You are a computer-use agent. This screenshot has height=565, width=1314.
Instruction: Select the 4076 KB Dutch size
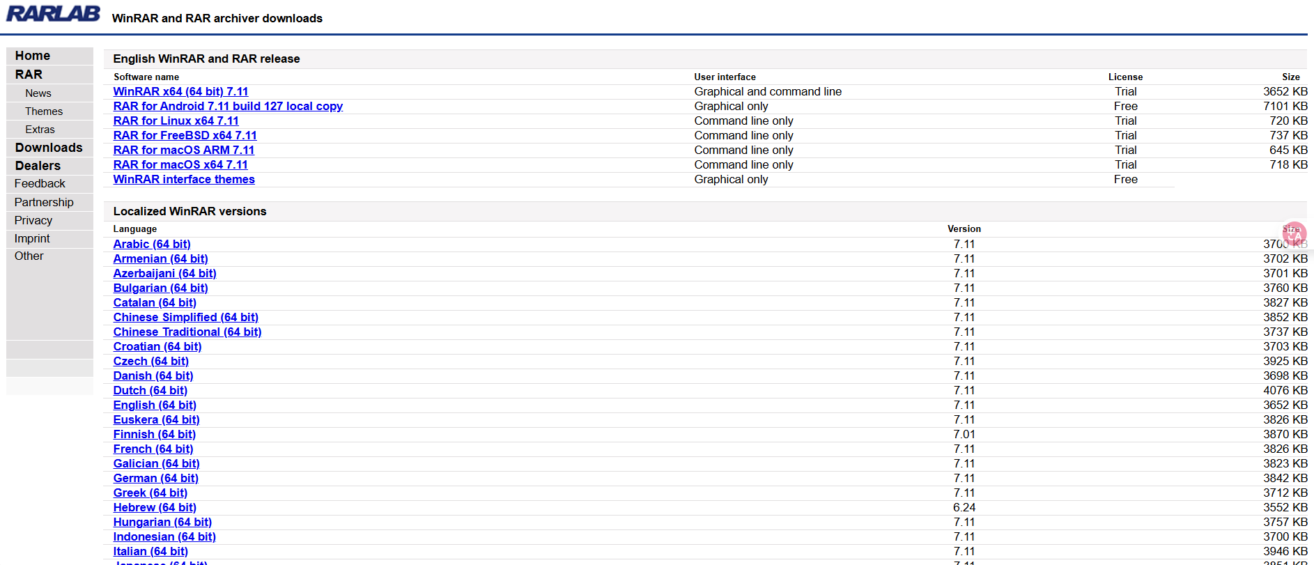(x=1285, y=390)
